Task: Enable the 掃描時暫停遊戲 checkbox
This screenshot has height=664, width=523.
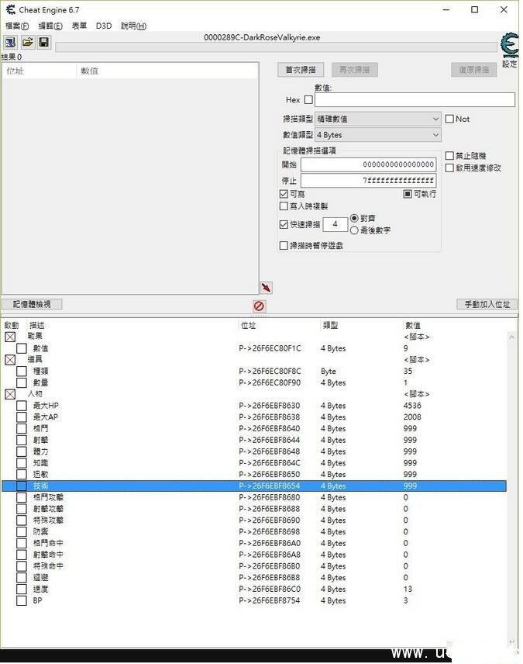Action: [284, 245]
